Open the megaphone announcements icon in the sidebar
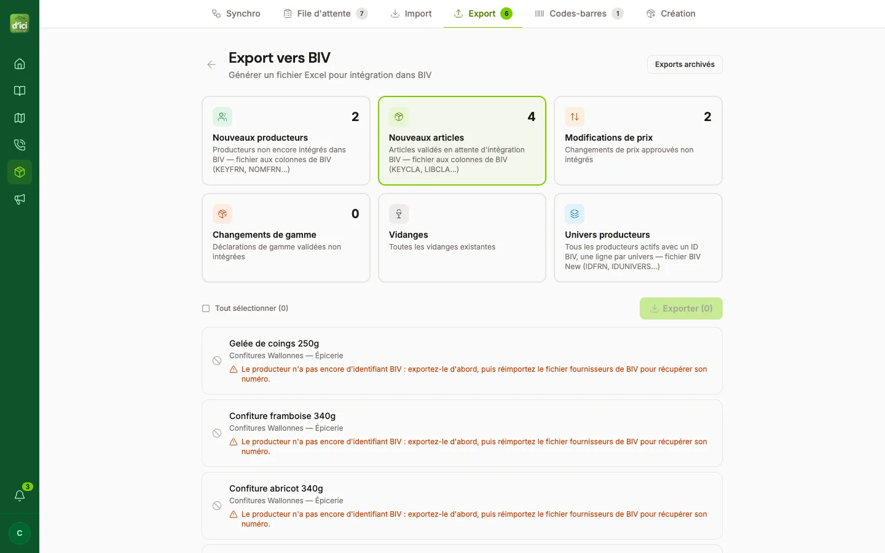Image resolution: width=885 pixels, height=553 pixels. 20,199
